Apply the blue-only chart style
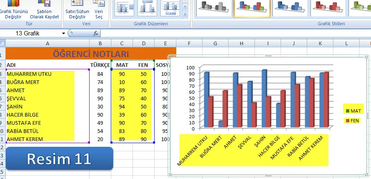The height and width of the screenshot is (179, 371). [x=291, y=7]
